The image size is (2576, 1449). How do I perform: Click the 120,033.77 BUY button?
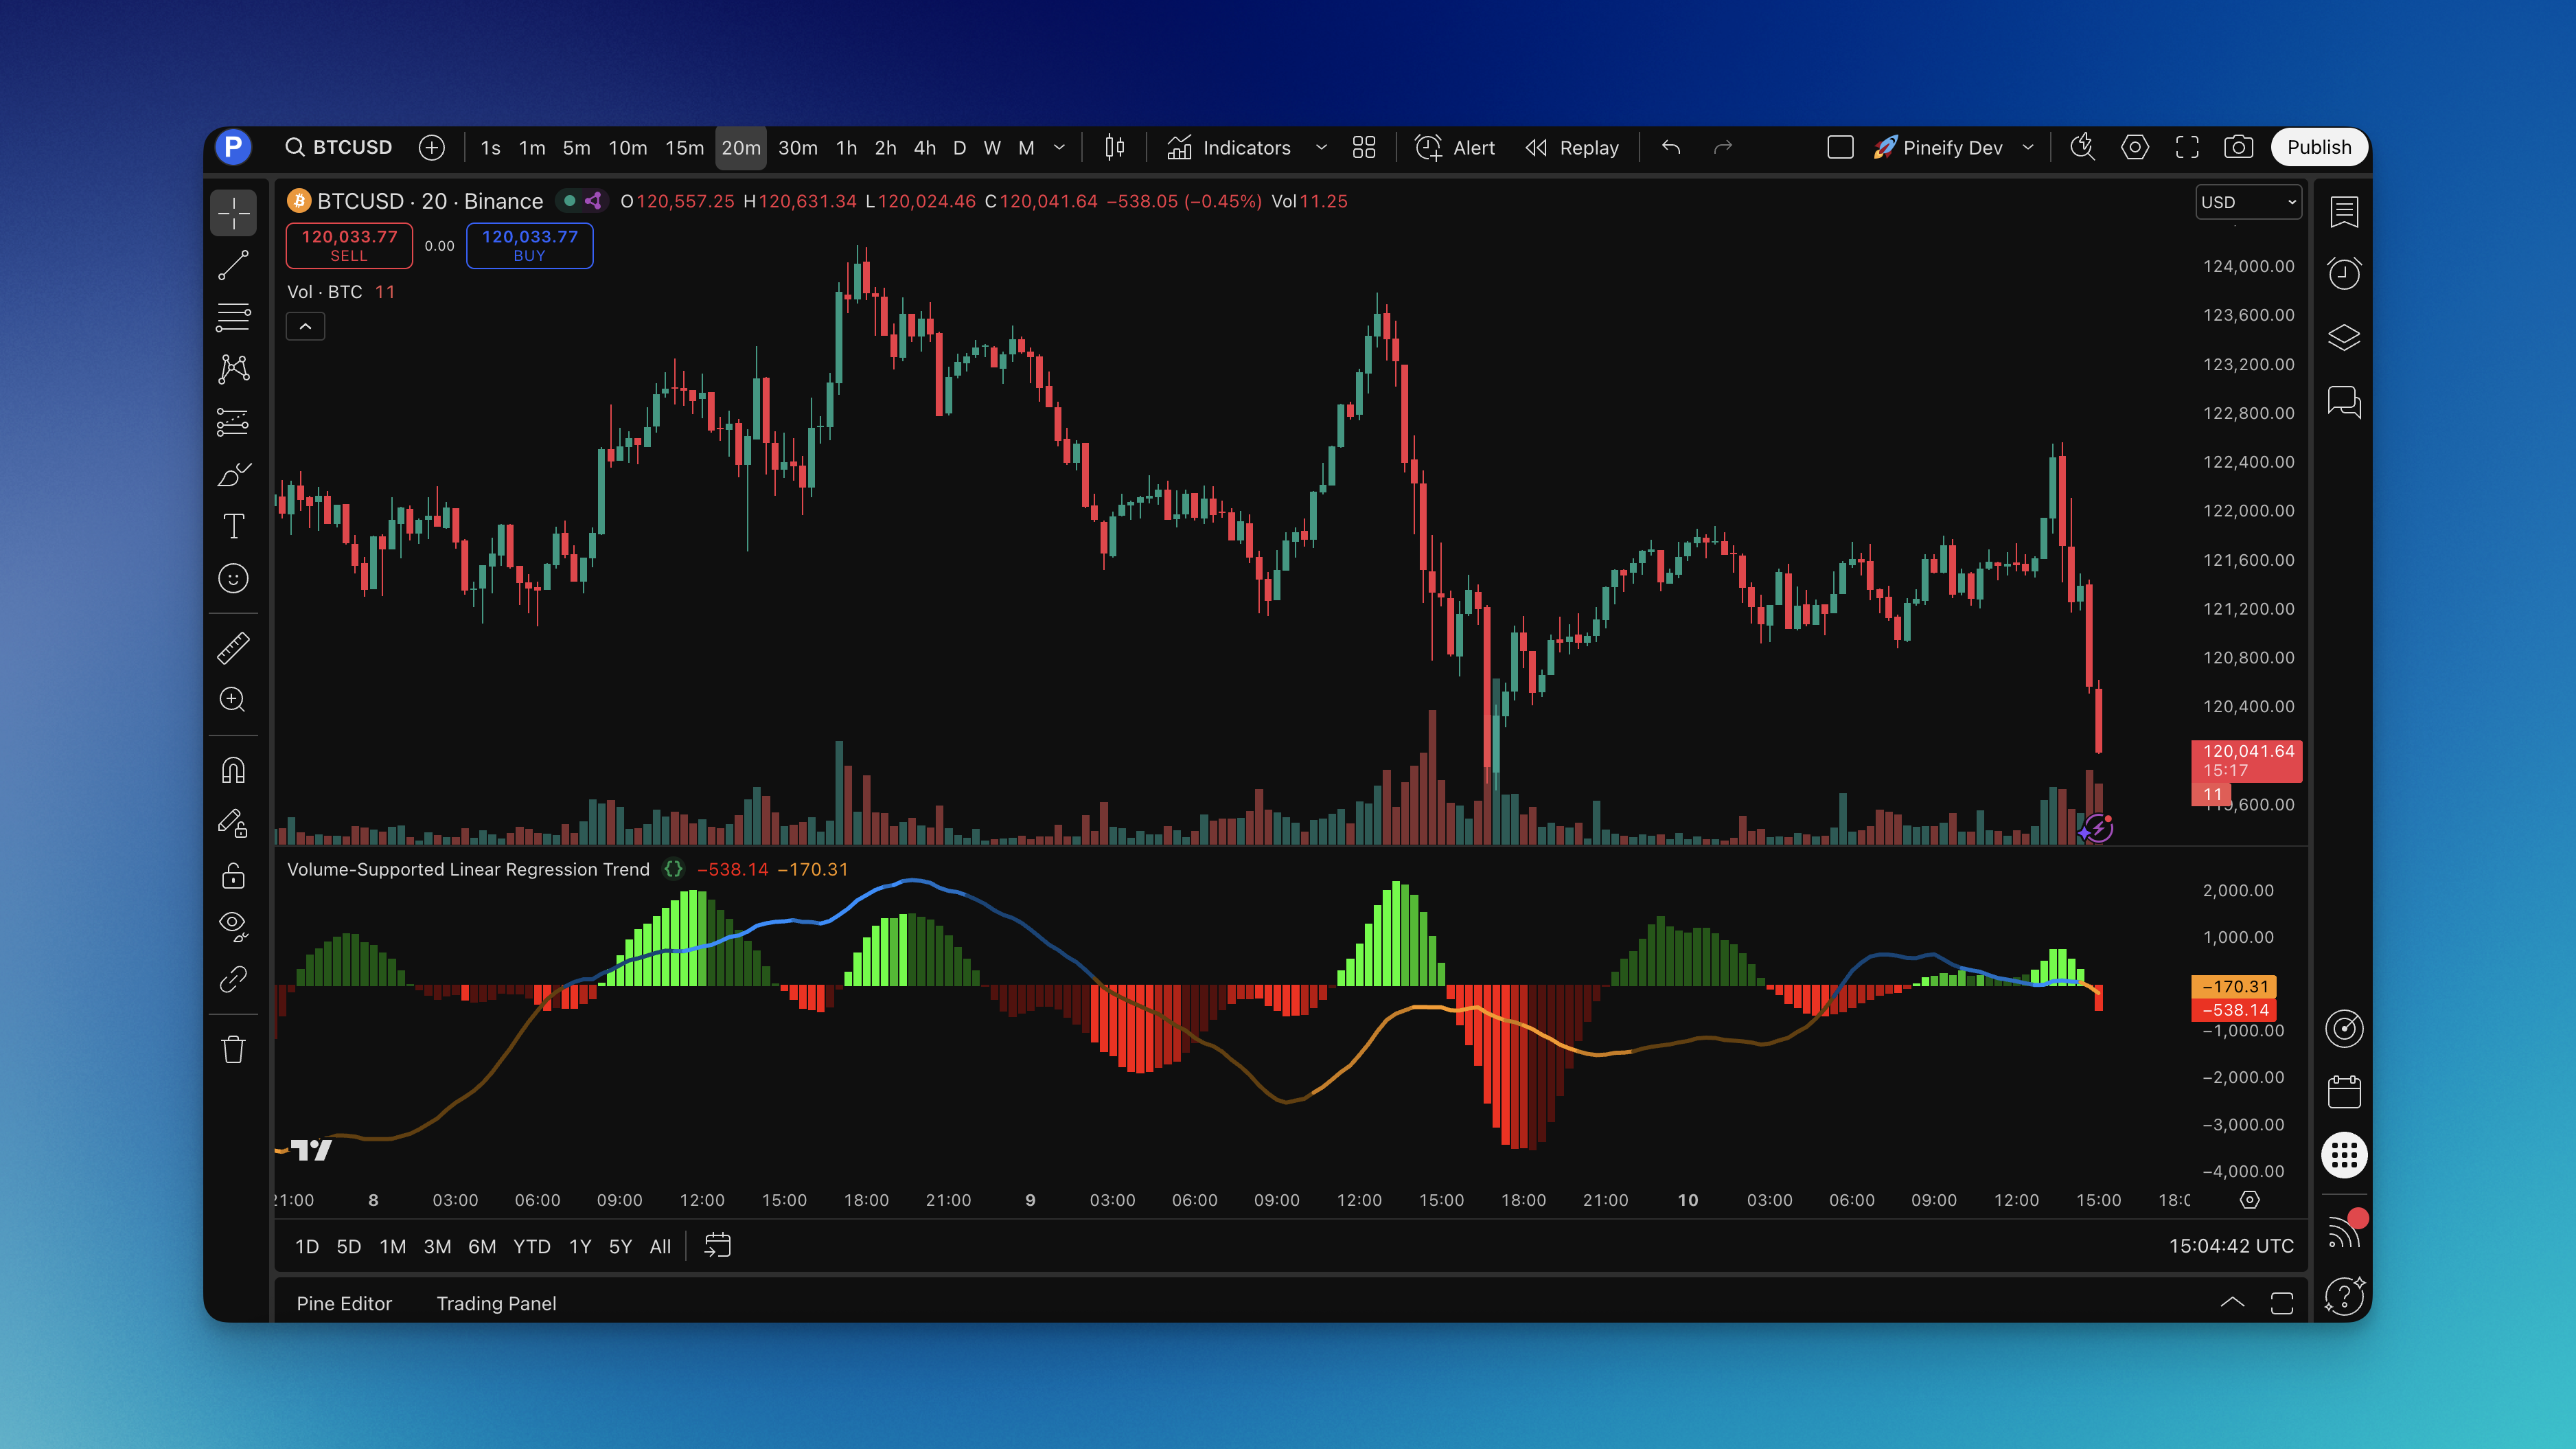[x=529, y=245]
